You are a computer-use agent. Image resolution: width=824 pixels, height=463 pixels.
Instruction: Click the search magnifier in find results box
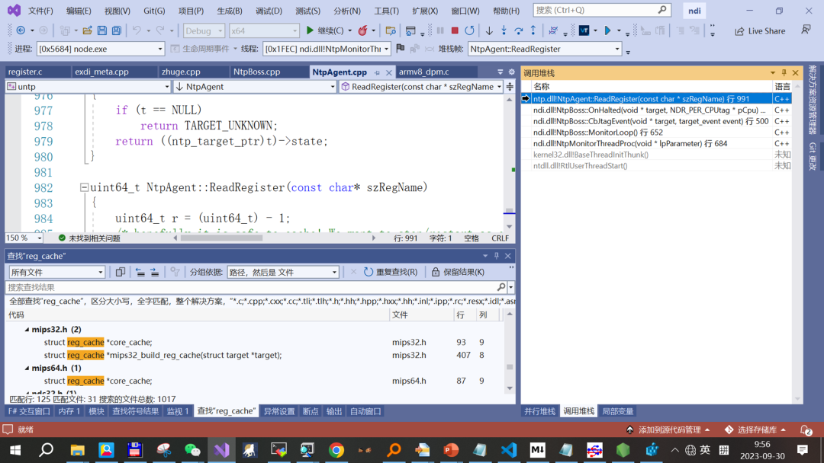coord(501,287)
